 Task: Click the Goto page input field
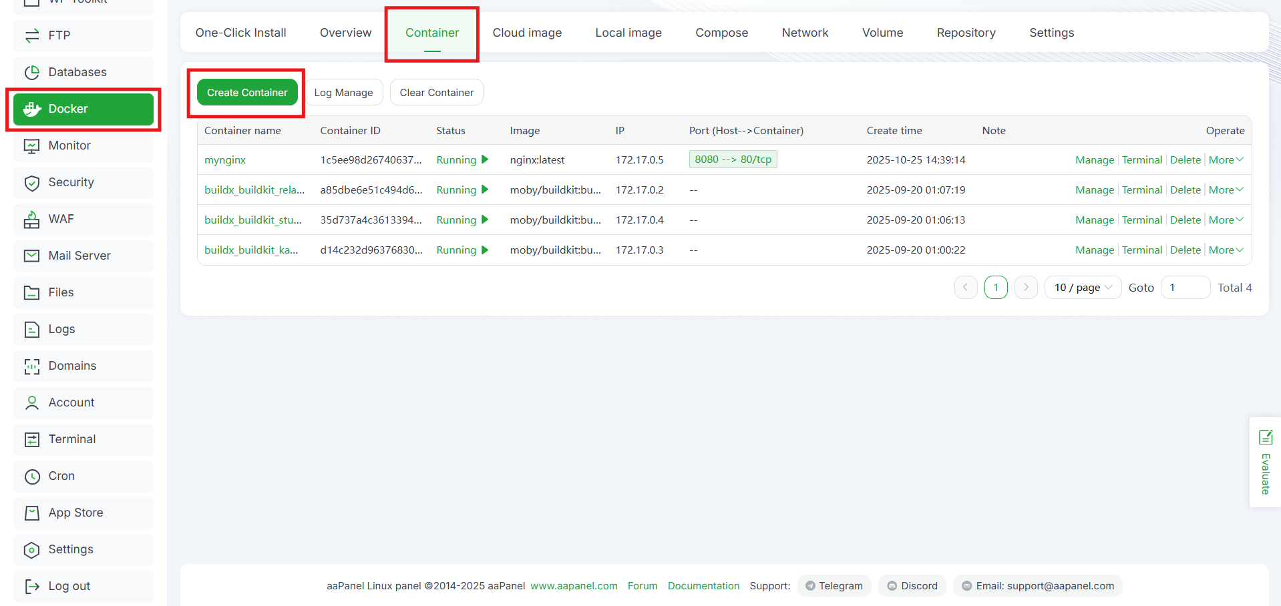click(1185, 288)
